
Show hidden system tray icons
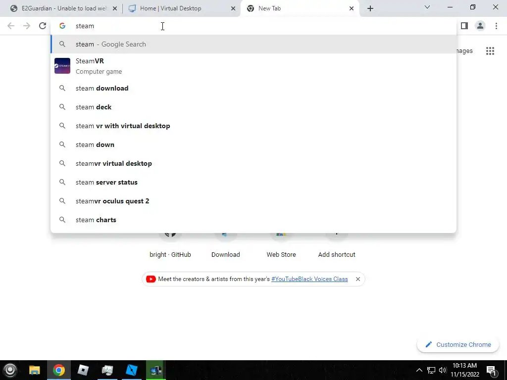419,370
